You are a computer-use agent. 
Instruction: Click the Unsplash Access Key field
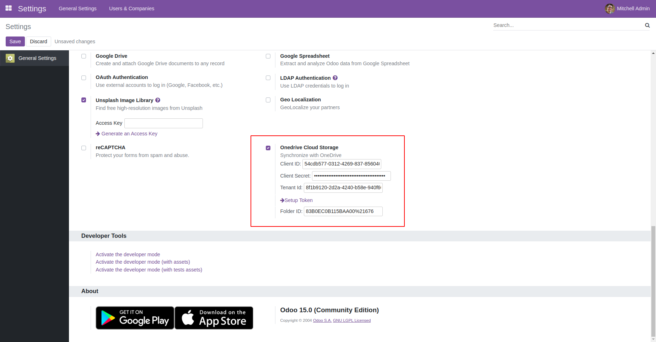163,123
